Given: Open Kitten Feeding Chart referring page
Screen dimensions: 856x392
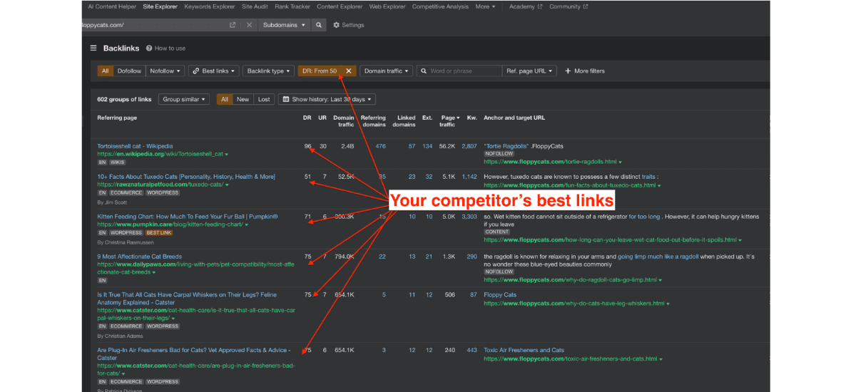Looking at the screenshot, I should 188,216.
